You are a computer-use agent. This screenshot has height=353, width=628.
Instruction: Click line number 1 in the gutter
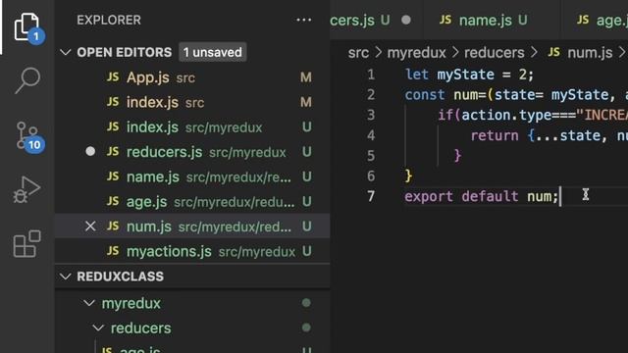click(371, 75)
